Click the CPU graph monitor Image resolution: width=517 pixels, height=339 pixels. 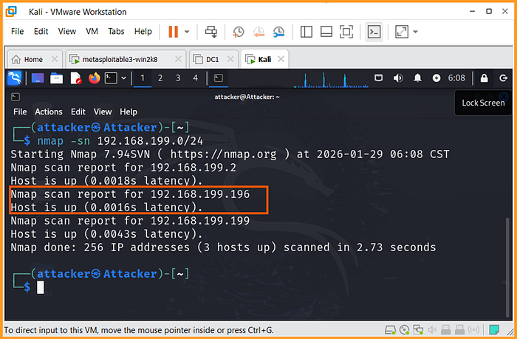331,79
